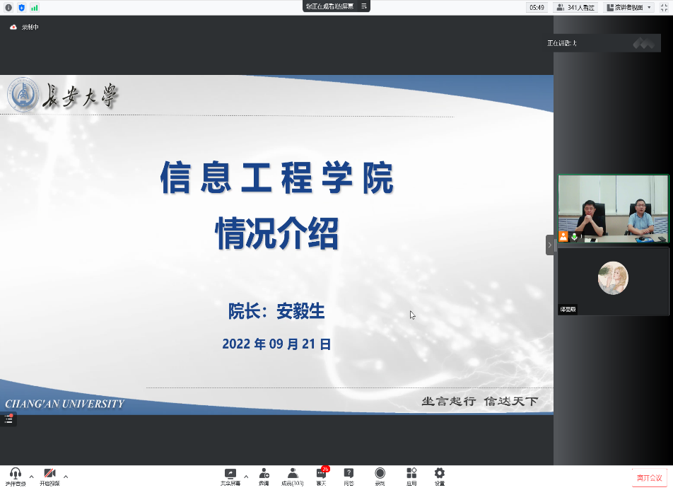Viewport: 673px width, 490px height.
Task: Expand share screen options arrow
Action: 246,476
